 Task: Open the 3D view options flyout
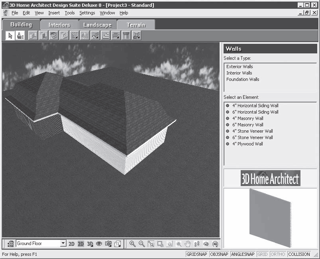point(90,244)
